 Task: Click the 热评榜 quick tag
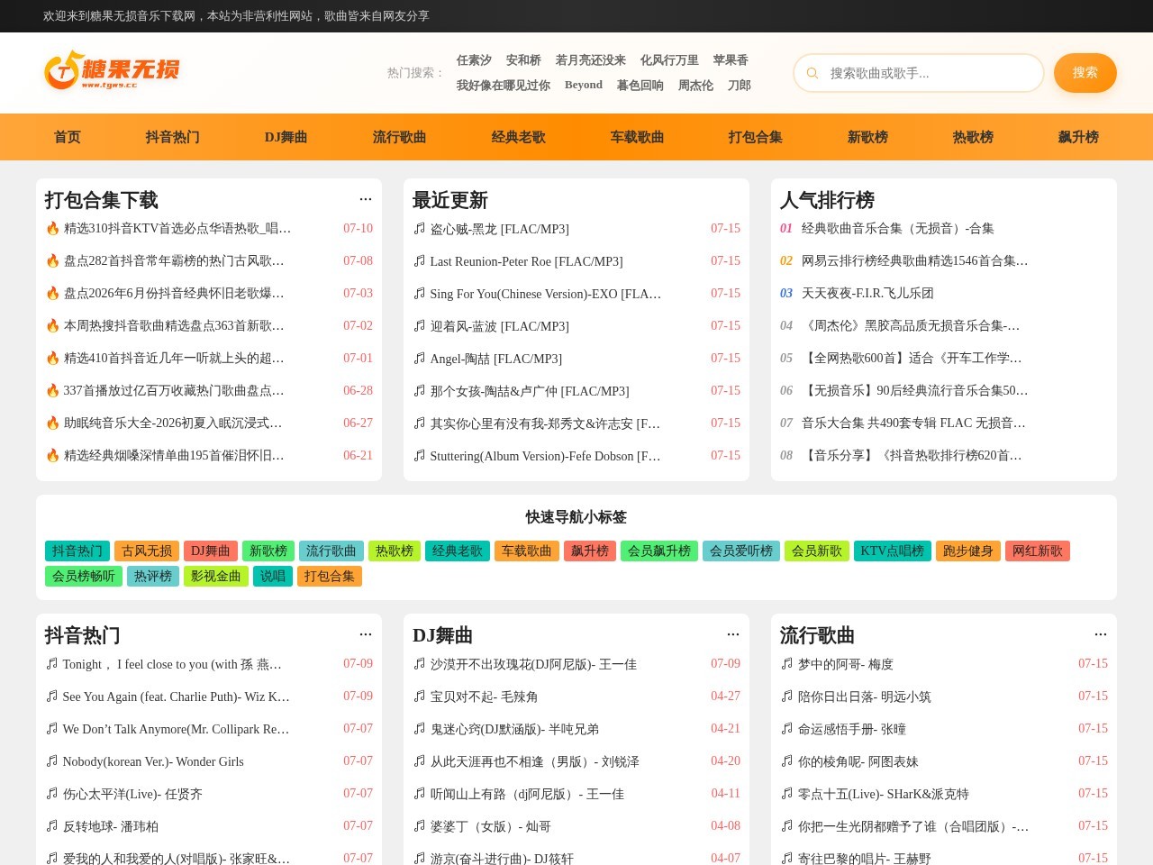point(153,576)
